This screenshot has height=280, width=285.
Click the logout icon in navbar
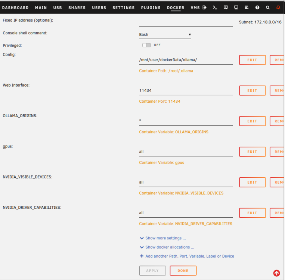pyautogui.click(x=204, y=7)
